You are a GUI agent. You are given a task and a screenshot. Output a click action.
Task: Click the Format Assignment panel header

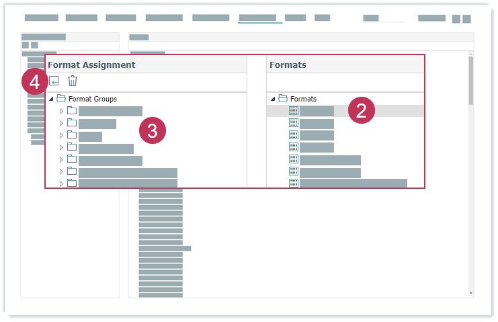91,65
